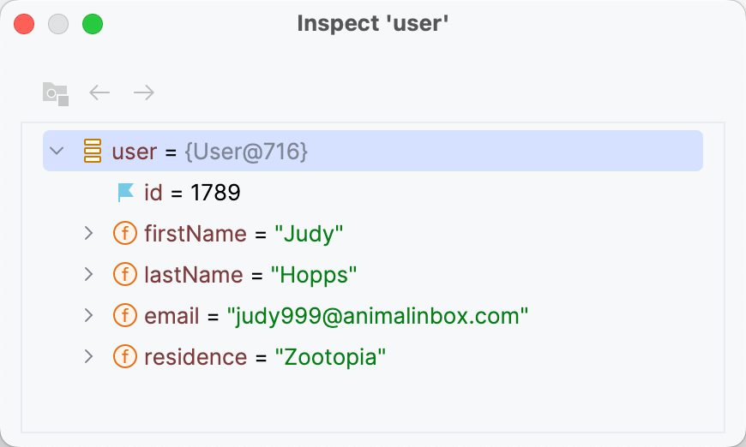Click the user object stack icon
Viewport: 746px width, 447px height.
93,152
